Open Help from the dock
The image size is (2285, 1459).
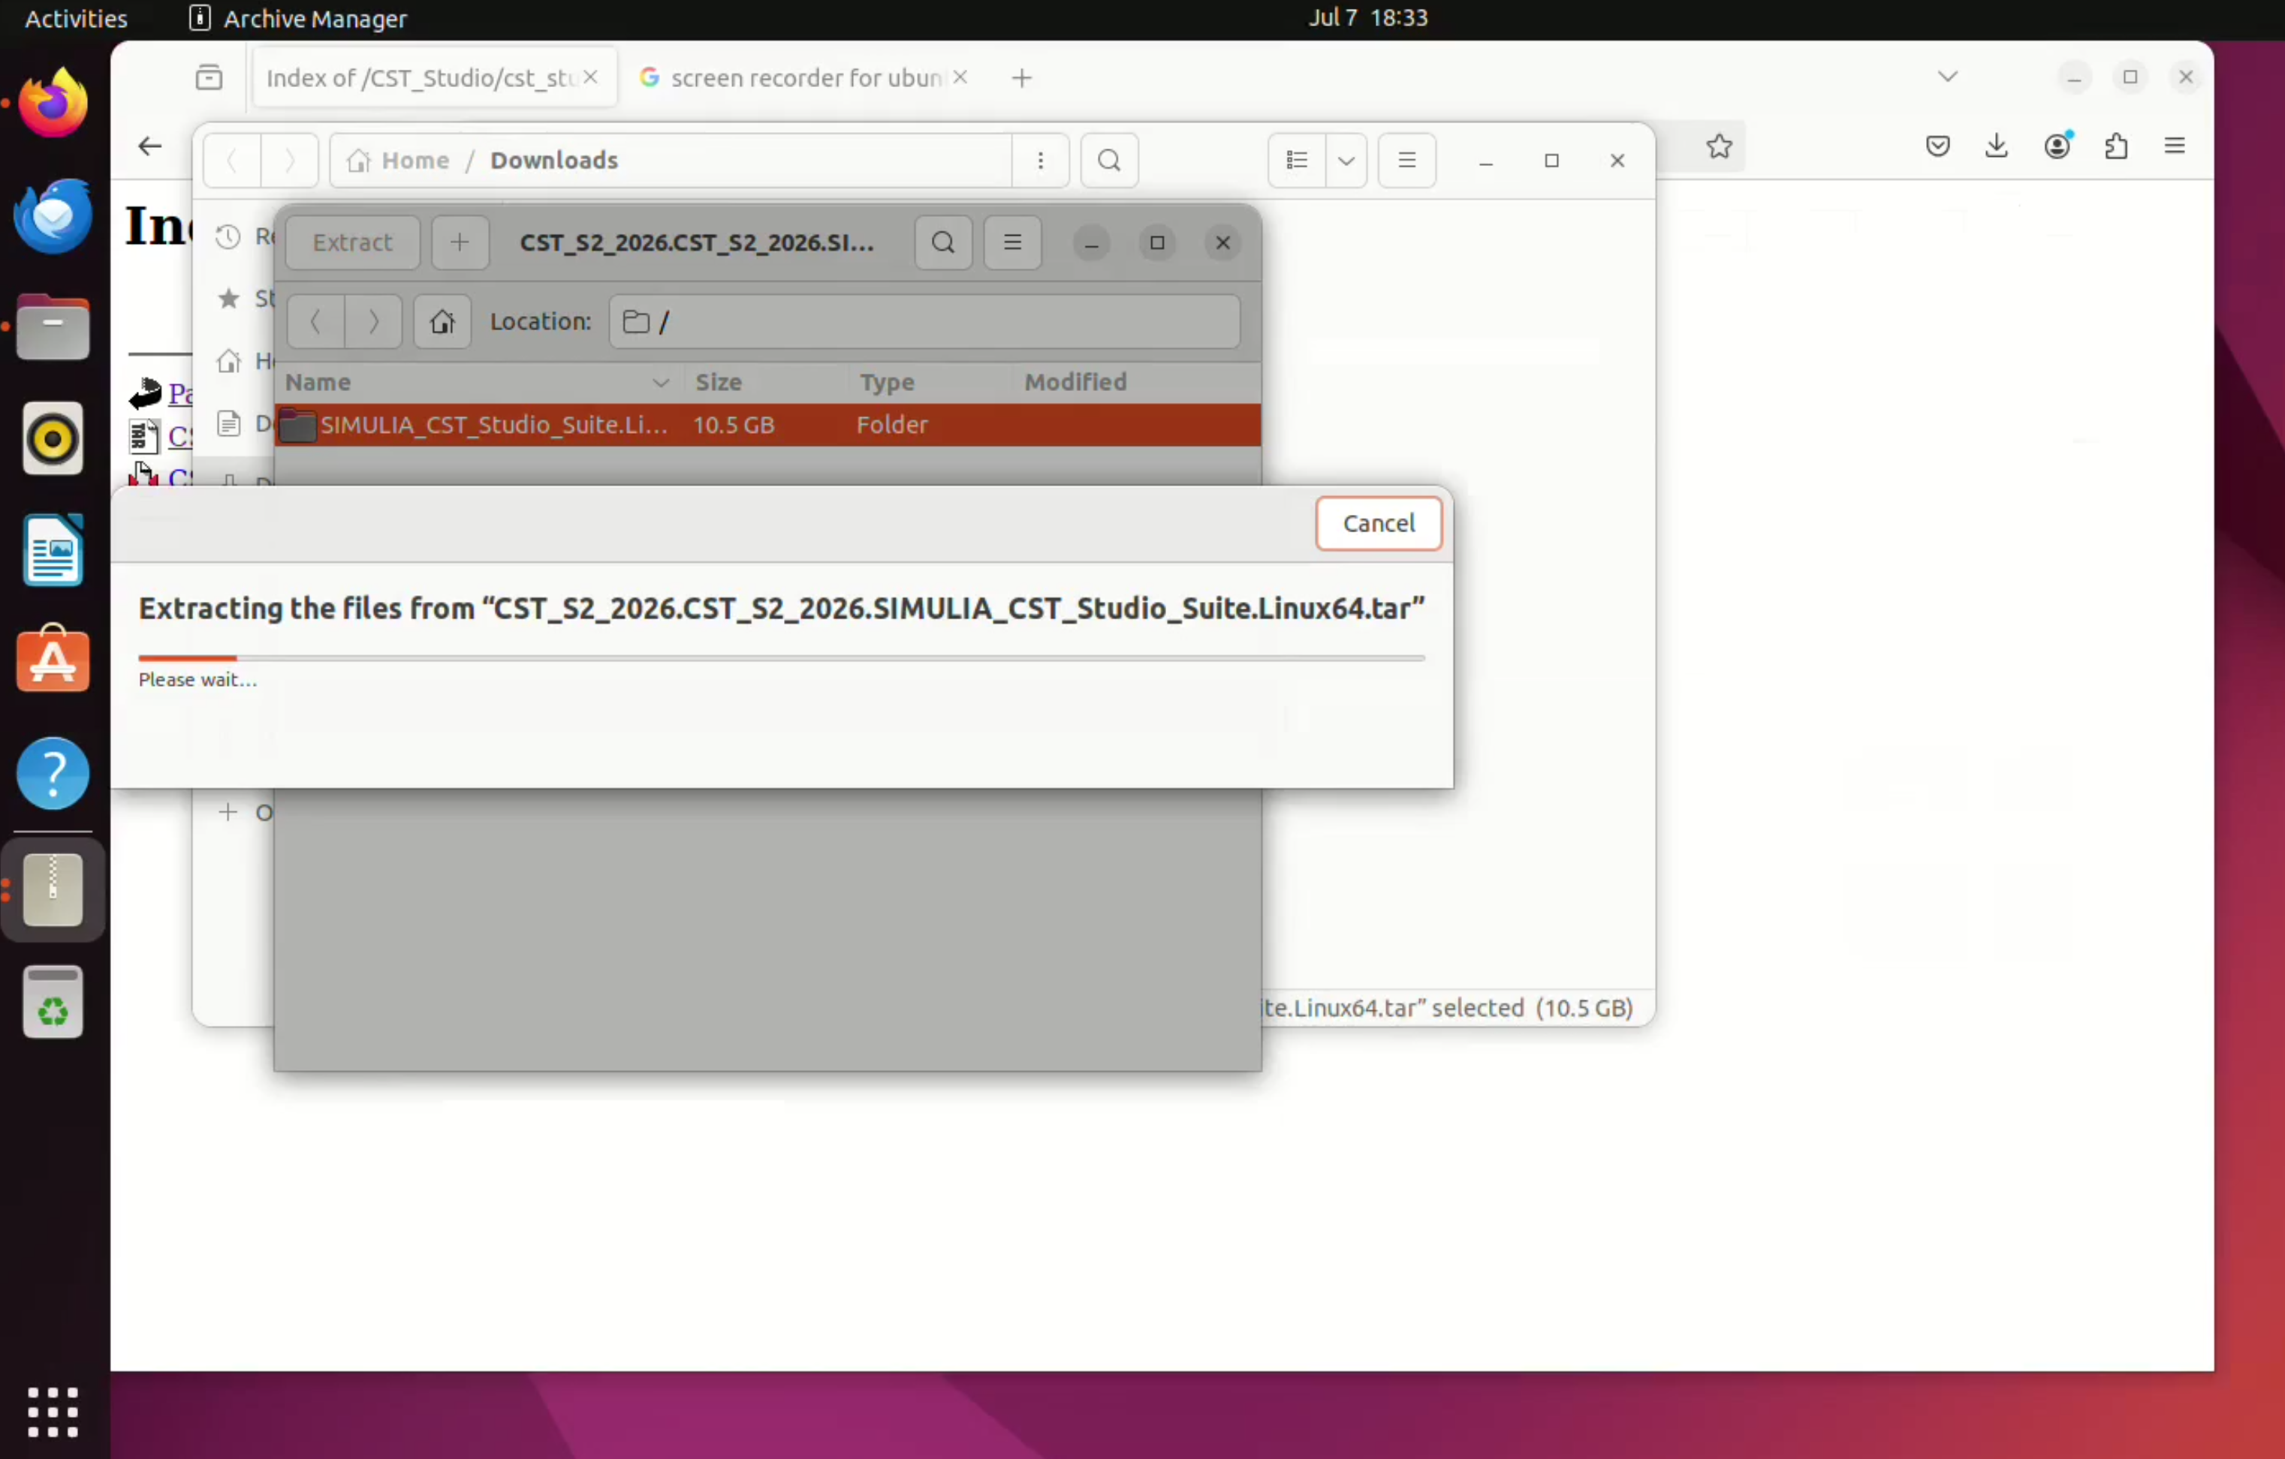click(x=53, y=773)
